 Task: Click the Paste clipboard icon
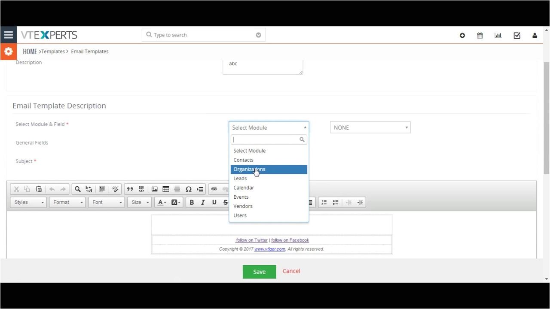(x=39, y=189)
